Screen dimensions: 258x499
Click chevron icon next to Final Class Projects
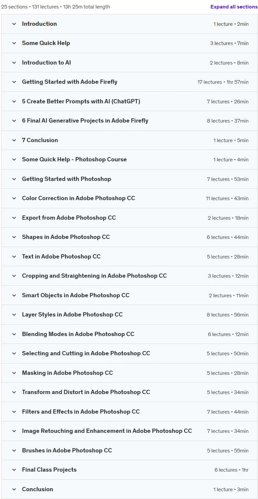14,470
